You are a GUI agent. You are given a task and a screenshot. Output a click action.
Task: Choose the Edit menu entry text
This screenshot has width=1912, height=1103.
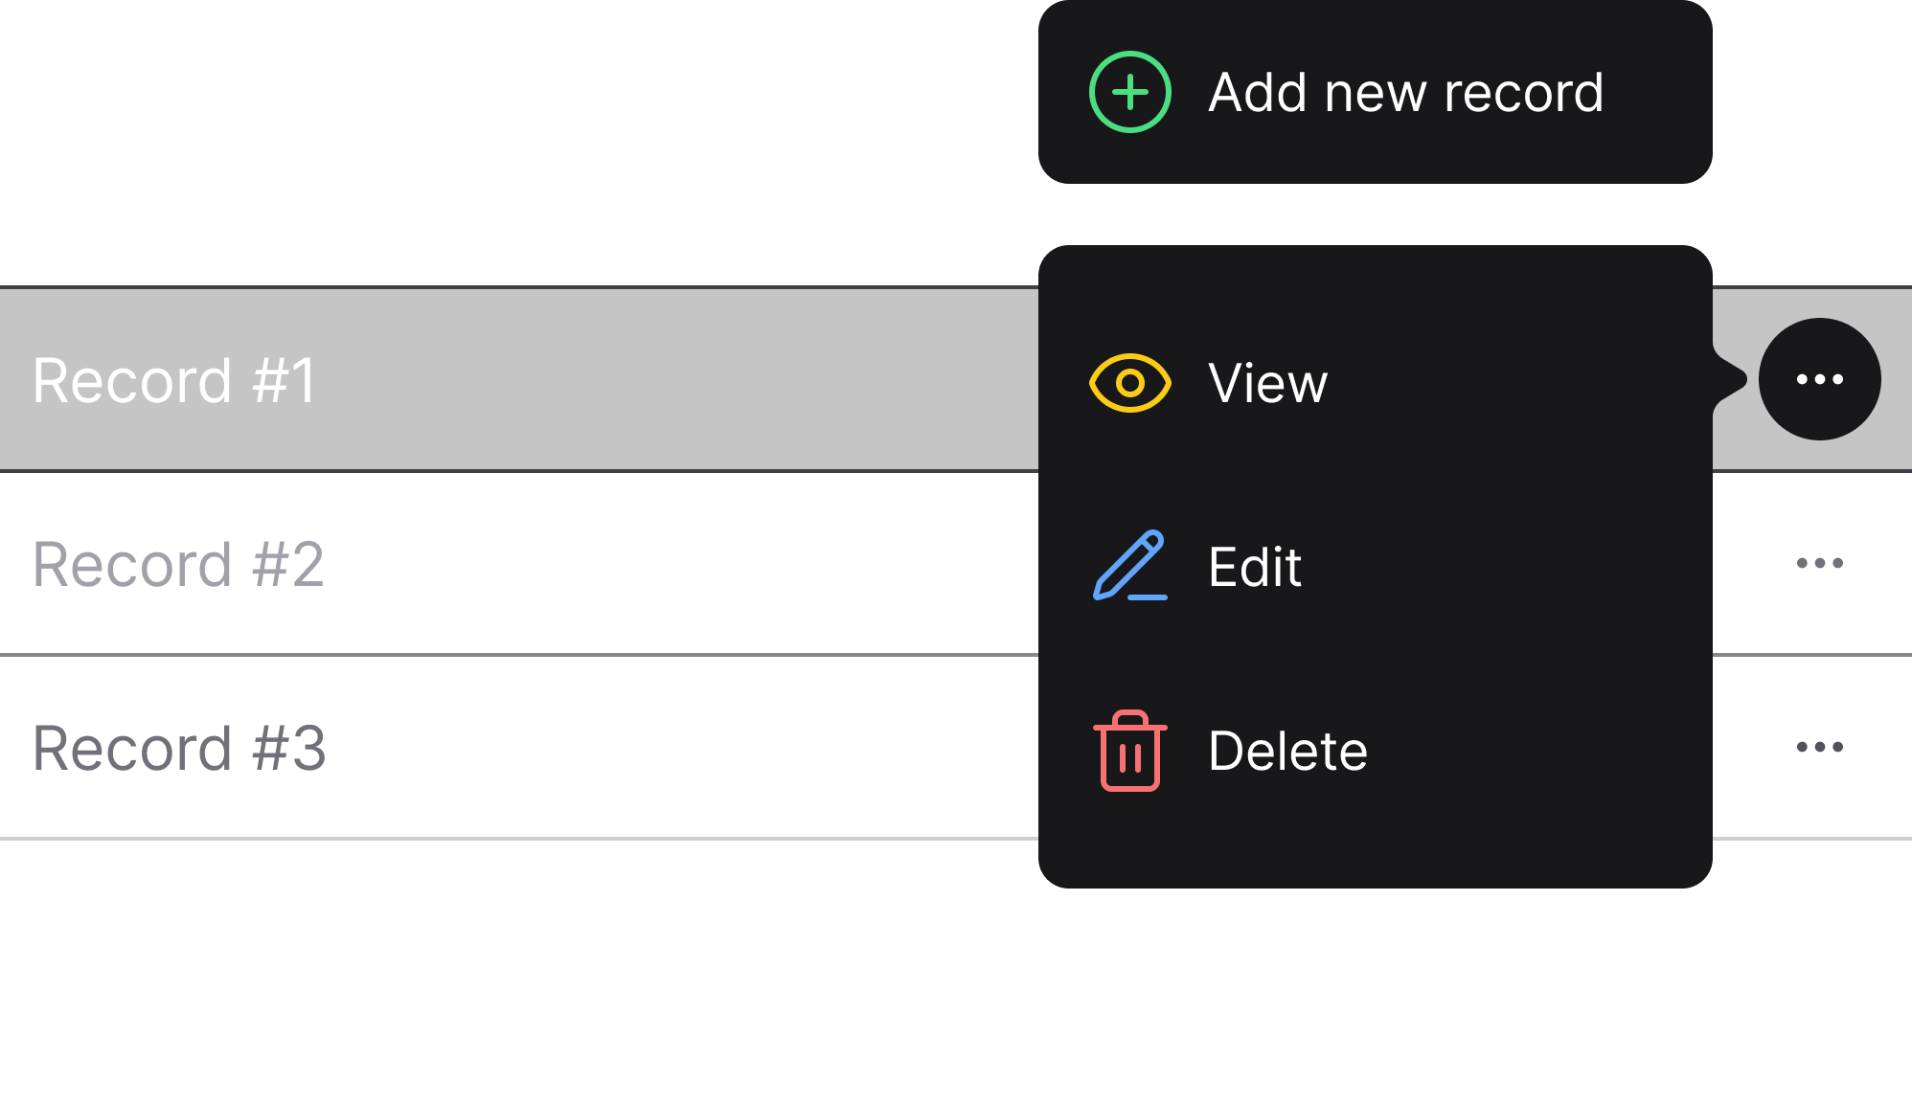(1254, 567)
